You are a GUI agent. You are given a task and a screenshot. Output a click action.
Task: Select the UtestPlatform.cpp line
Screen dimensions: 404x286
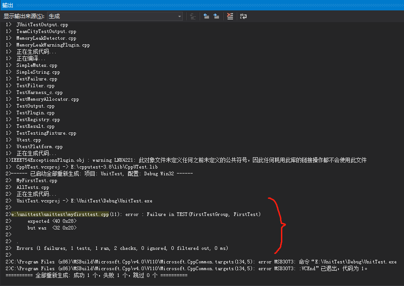point(34,146)
